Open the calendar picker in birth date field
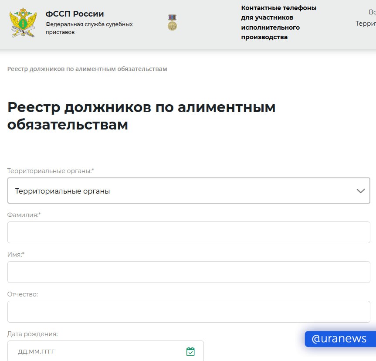The width and height of the screenshot is (376, 361). tap(190, 351)
